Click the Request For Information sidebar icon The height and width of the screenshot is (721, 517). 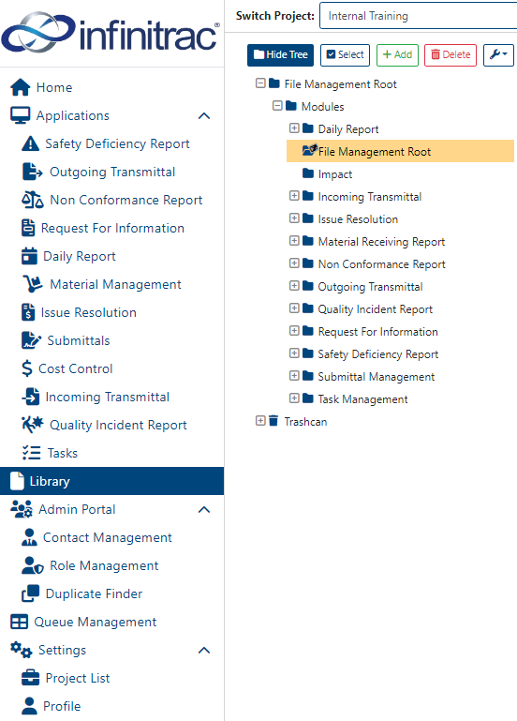click(28, 228)
